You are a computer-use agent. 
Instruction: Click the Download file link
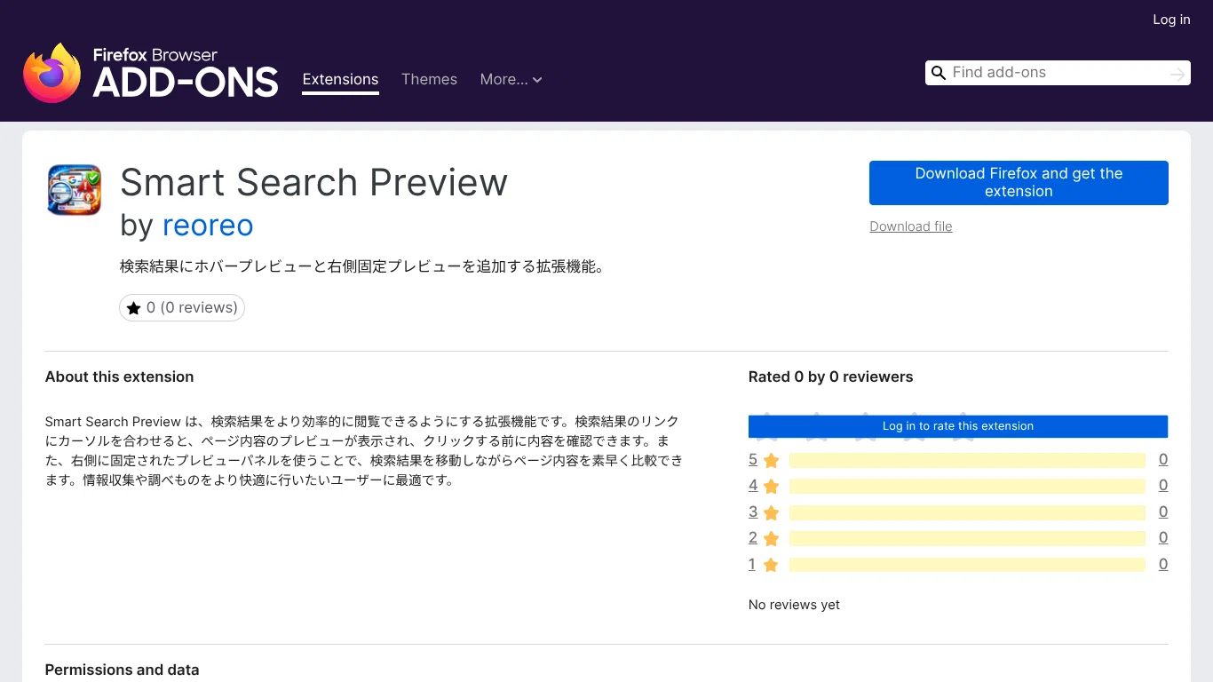[910, 226]
